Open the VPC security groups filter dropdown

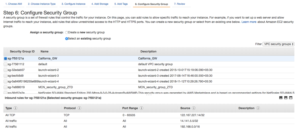click(278, 44)
